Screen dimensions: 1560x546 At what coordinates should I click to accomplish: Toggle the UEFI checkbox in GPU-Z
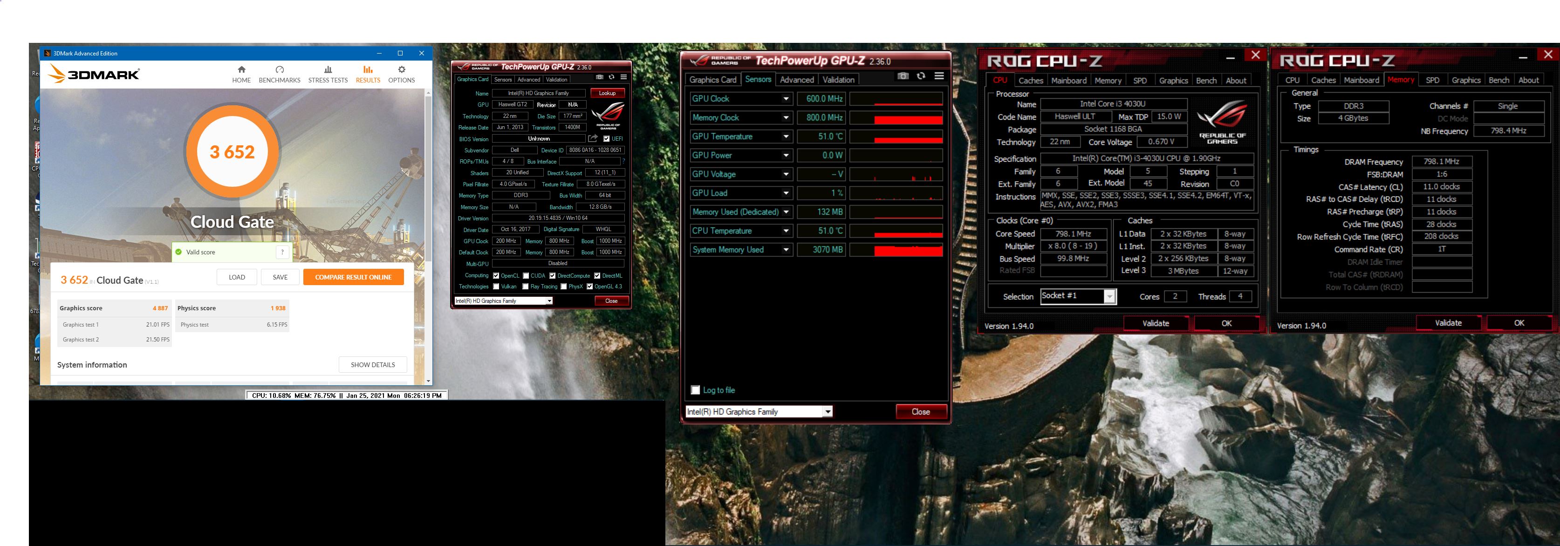click(x=606, y=139)
